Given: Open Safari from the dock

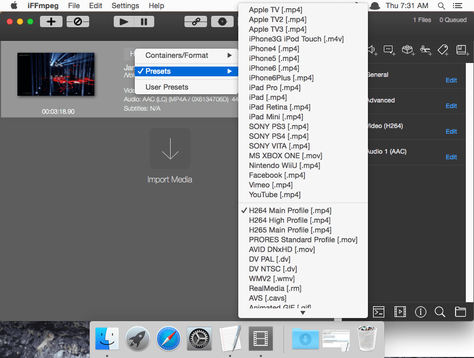Looking at the screenshot, I should coord(169,339).
